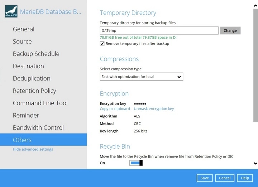Hide advanced settings in sidebar
Screen dimensions: 258x187
pos(33,149)
